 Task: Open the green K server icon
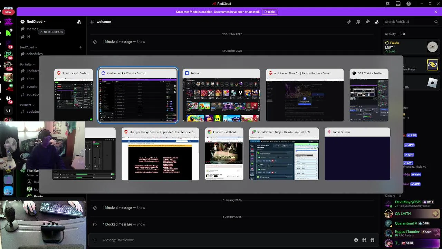[x=8, y=33]
